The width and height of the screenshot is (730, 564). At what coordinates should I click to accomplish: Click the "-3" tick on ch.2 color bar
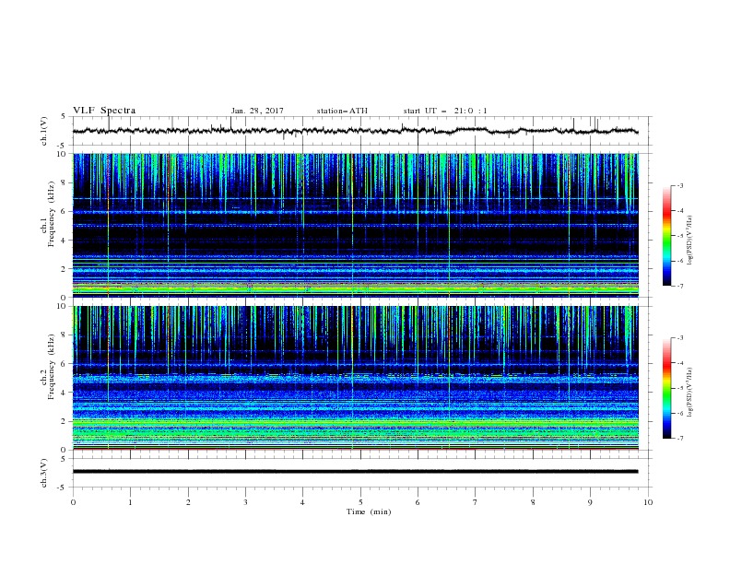(x=679, y=338)
